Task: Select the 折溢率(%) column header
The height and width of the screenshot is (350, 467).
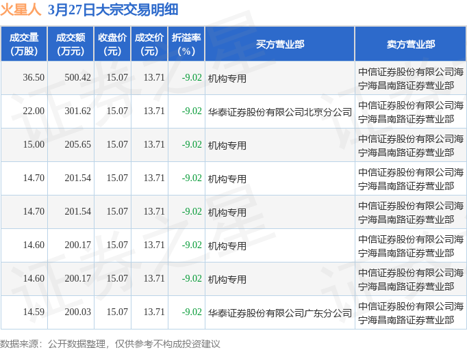Action: coord(186,44)
